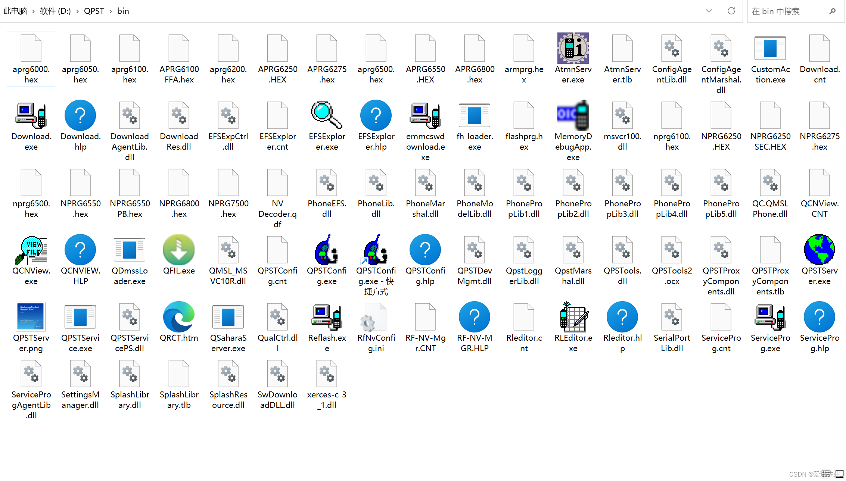Expand chevron after 此电脑 in breadcrumb
Screen dimensions: 846x481
[33, 11]
